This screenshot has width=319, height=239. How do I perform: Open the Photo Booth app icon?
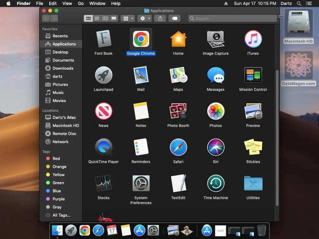point(178,111)
